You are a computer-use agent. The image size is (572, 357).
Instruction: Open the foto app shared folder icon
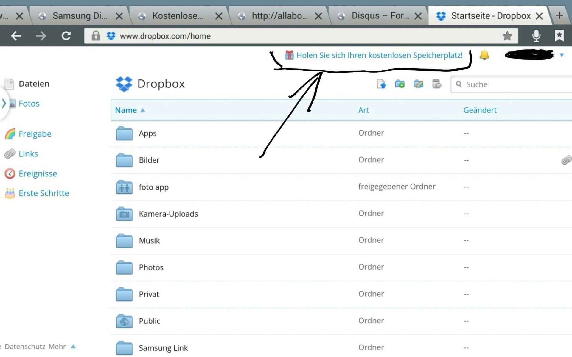(124, 187)
